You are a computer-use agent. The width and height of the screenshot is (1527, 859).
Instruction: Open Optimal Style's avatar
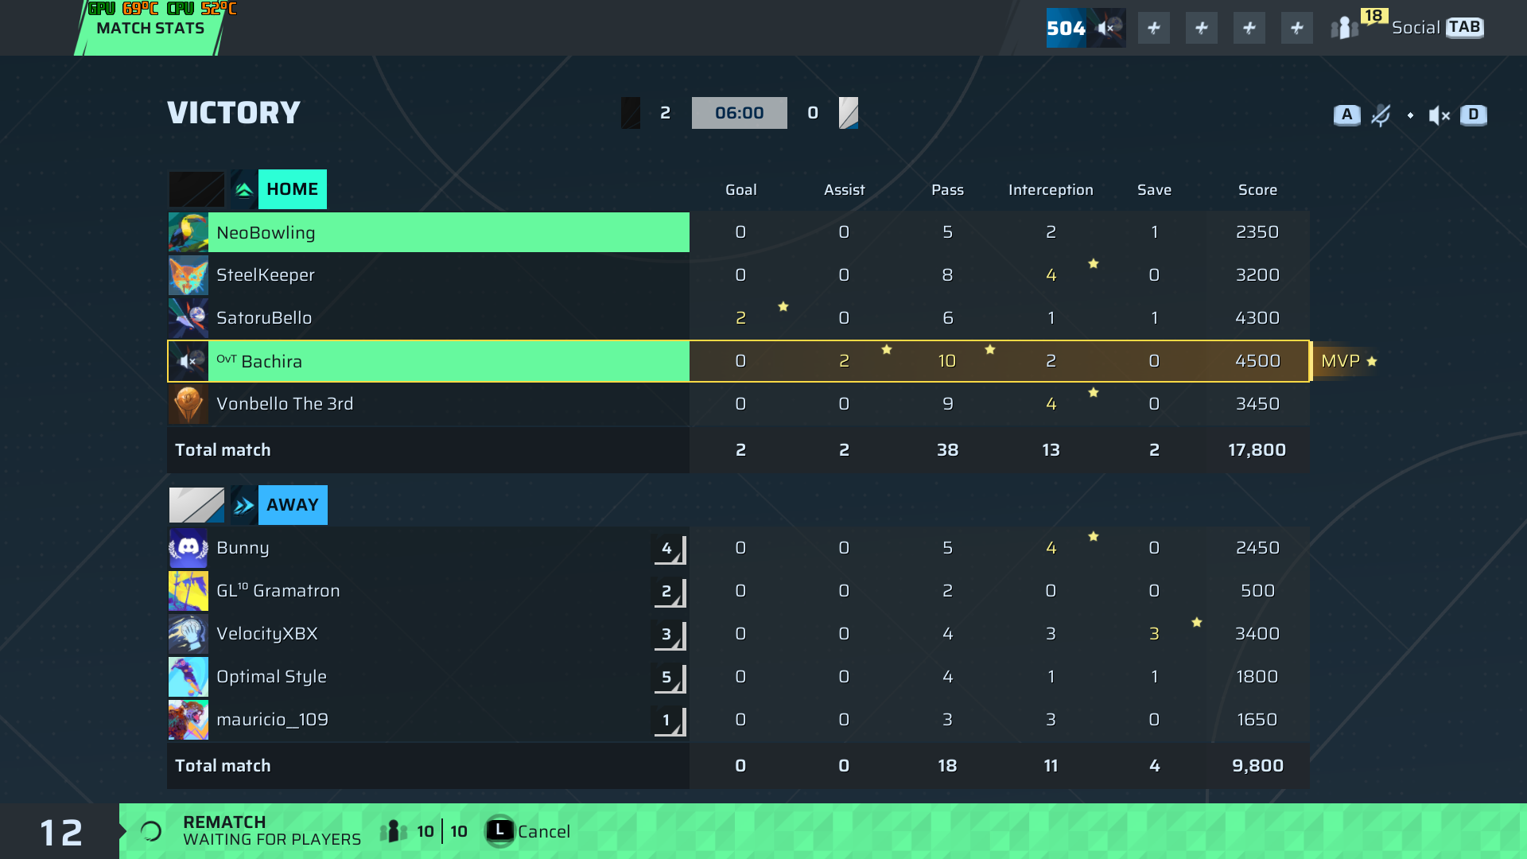pyautogui.click(x=188, y=677)
